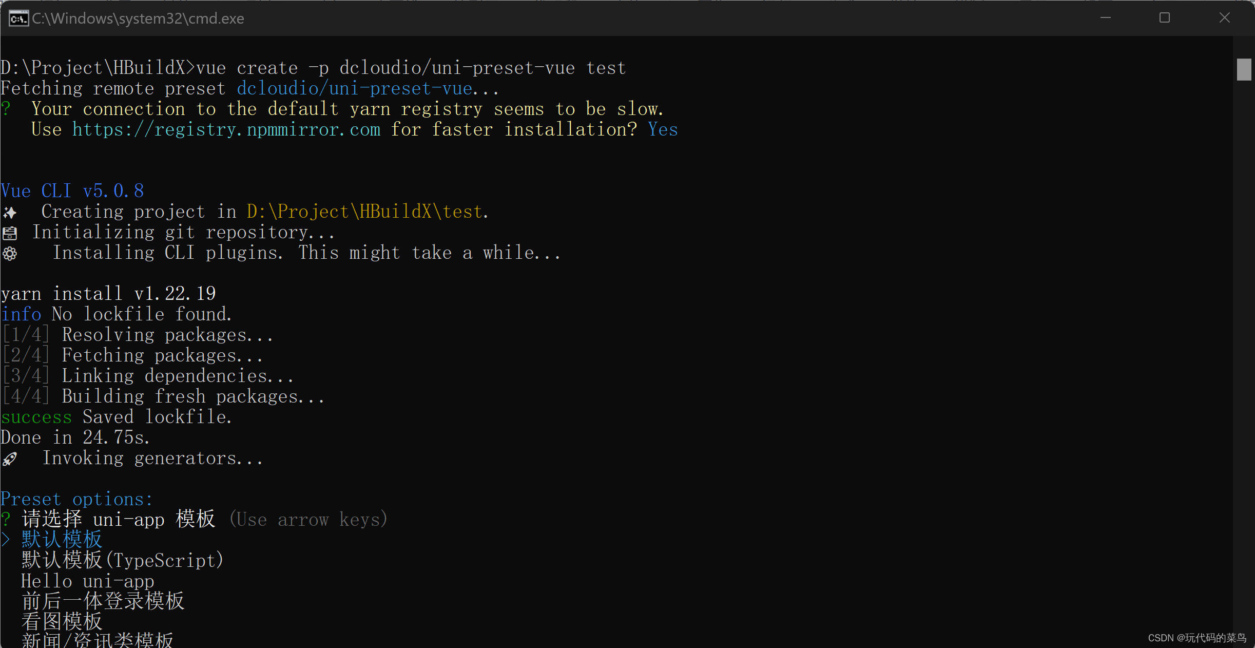The width and height of the screenshot is (1255, 648).
Task: Click the dcloudio/uni-preset-vue preset link text
Action: click(x=354, y=89)
